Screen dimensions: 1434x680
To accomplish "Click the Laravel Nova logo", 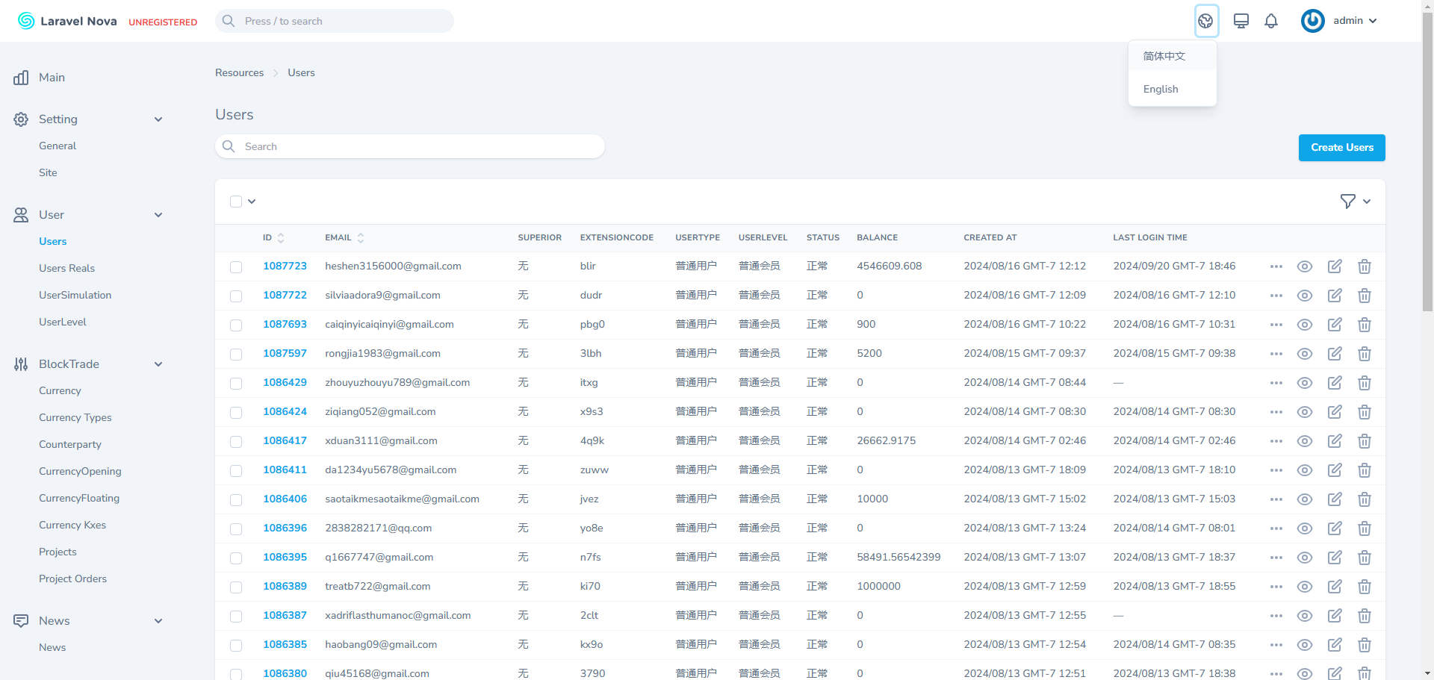I will (x=67, y=21).
